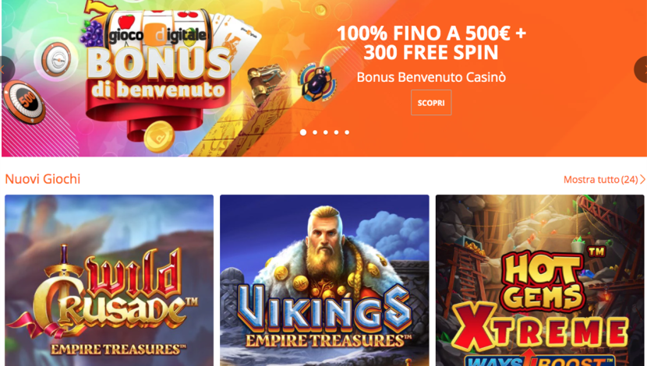This screenshot has width=647, height=366.
Task: Select the first carousel indicator dot
Action: tap(303, 132)
